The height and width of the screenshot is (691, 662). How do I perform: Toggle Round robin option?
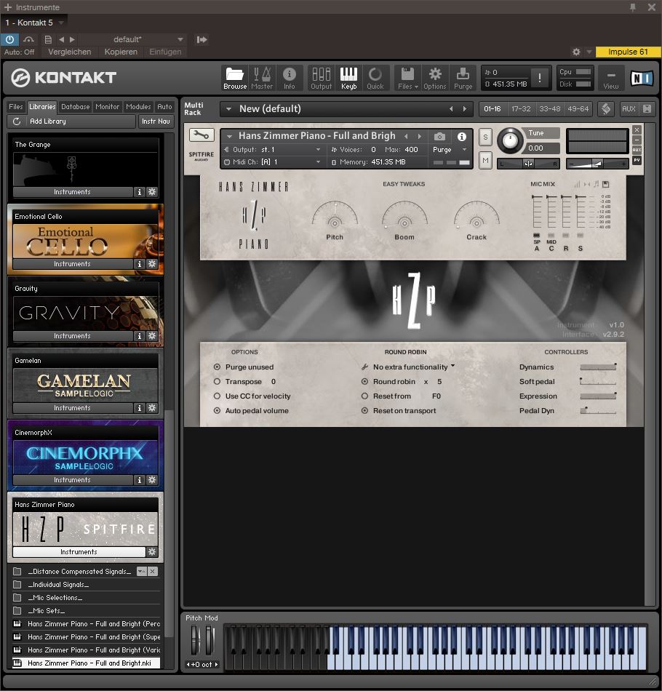pyautogui.click(x=364, y=381)
